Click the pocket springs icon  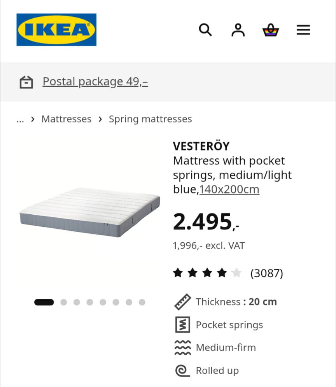(182, 324)
